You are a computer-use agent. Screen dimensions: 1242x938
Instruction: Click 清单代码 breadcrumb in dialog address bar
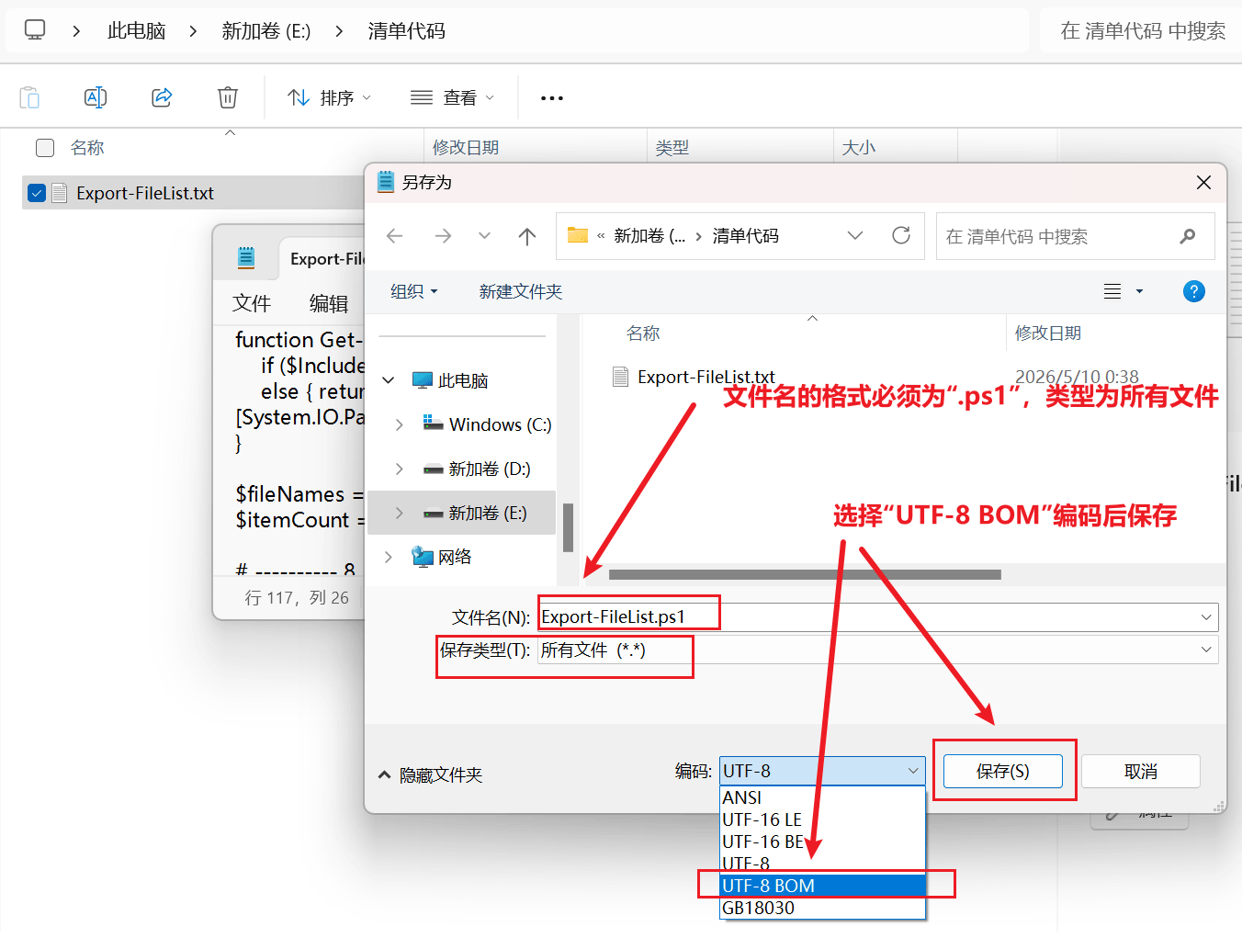pyautogui.click(x=746, y=236)
